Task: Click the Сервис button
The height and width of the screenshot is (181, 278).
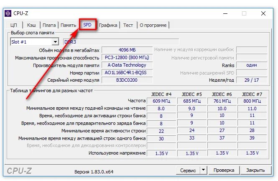Action: (x=188, y=171)
